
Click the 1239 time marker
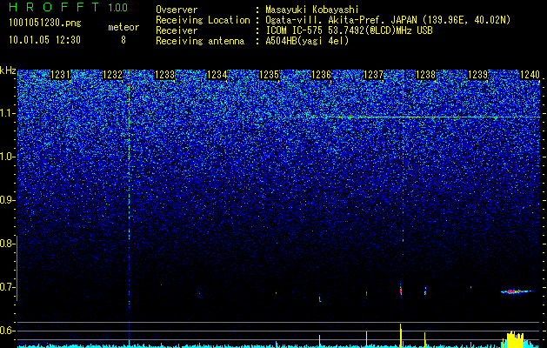[477, 75]
